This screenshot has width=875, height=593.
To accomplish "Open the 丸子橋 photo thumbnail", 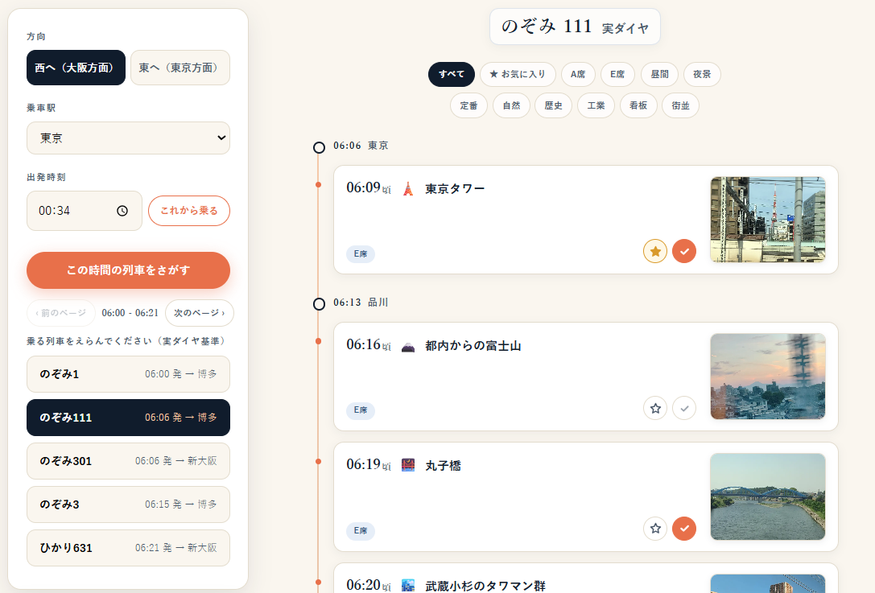I will pos(768,496).
